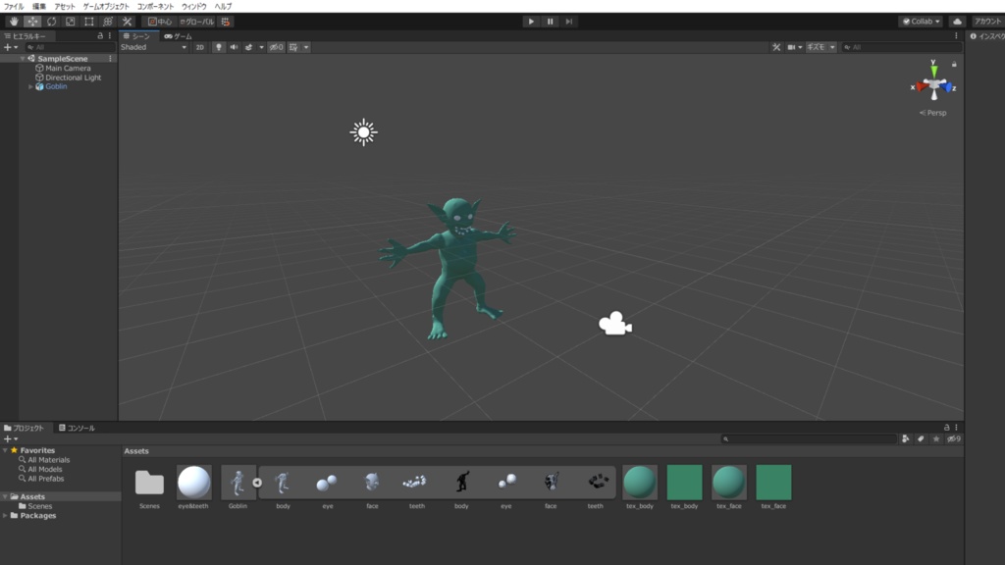Open Scene view panel options menu

(x=956, y=36)
